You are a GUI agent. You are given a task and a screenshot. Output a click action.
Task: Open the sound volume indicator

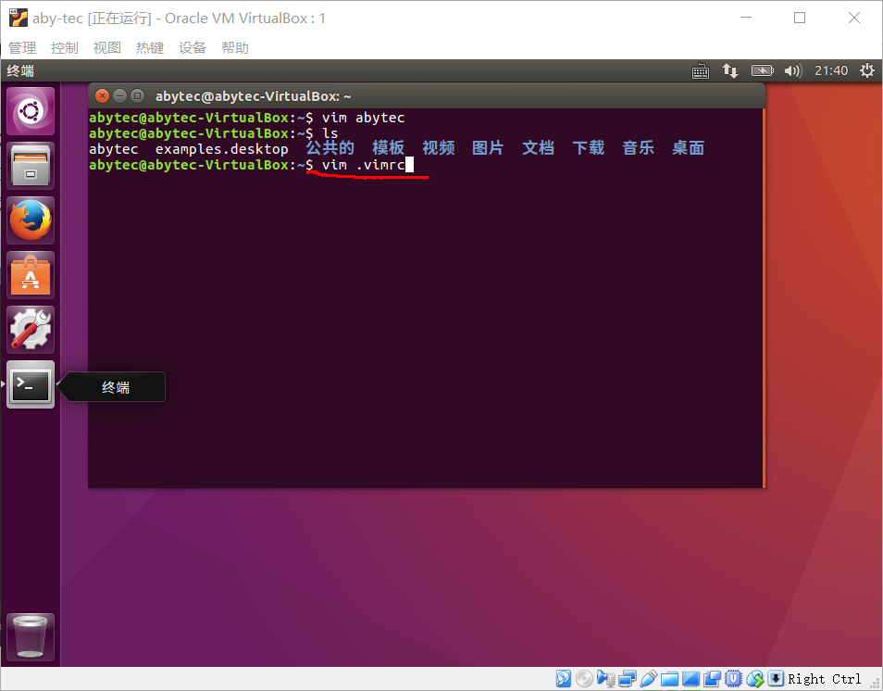tap(793, 71)
